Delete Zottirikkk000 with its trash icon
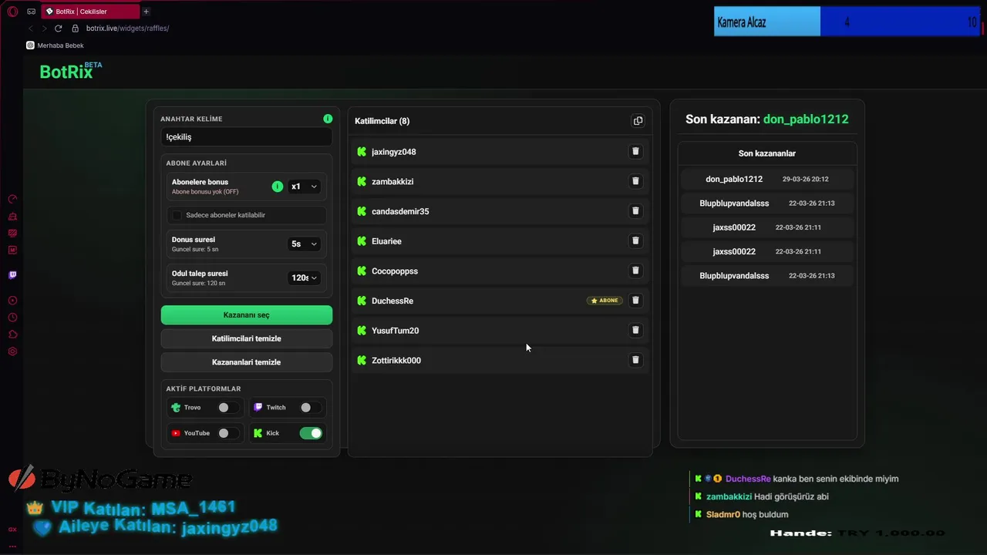Viewport: 987px width, 555px height. point(635,360)
